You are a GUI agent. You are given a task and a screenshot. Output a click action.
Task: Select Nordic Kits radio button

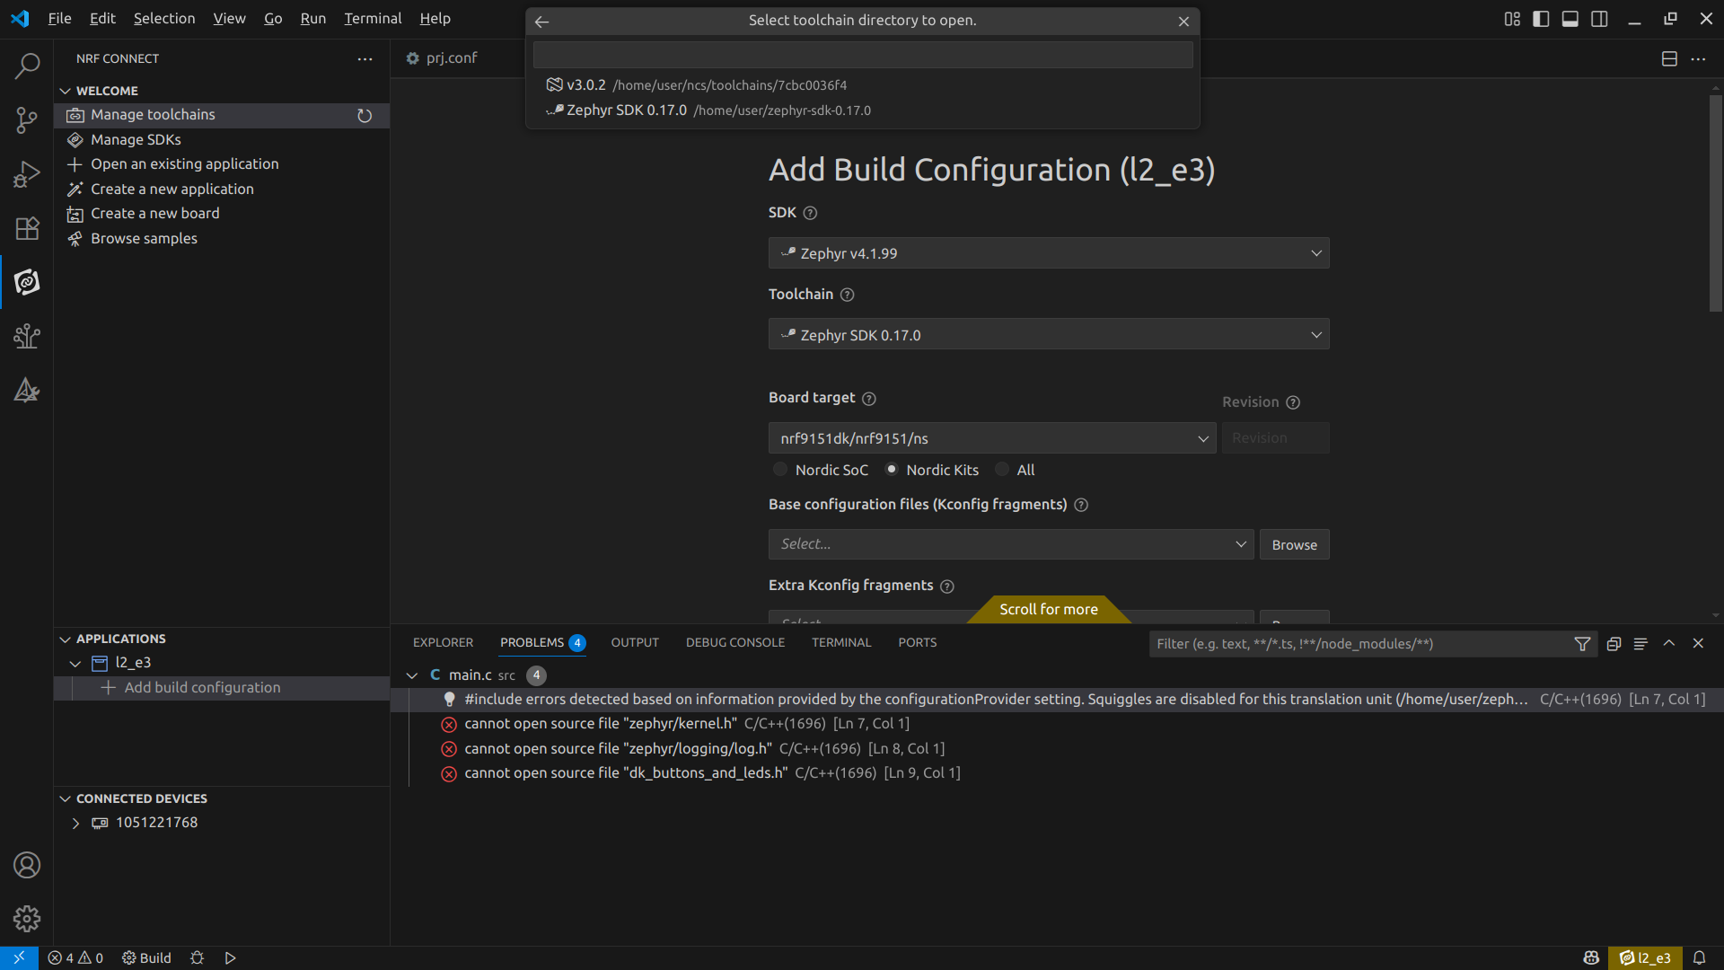892,470
